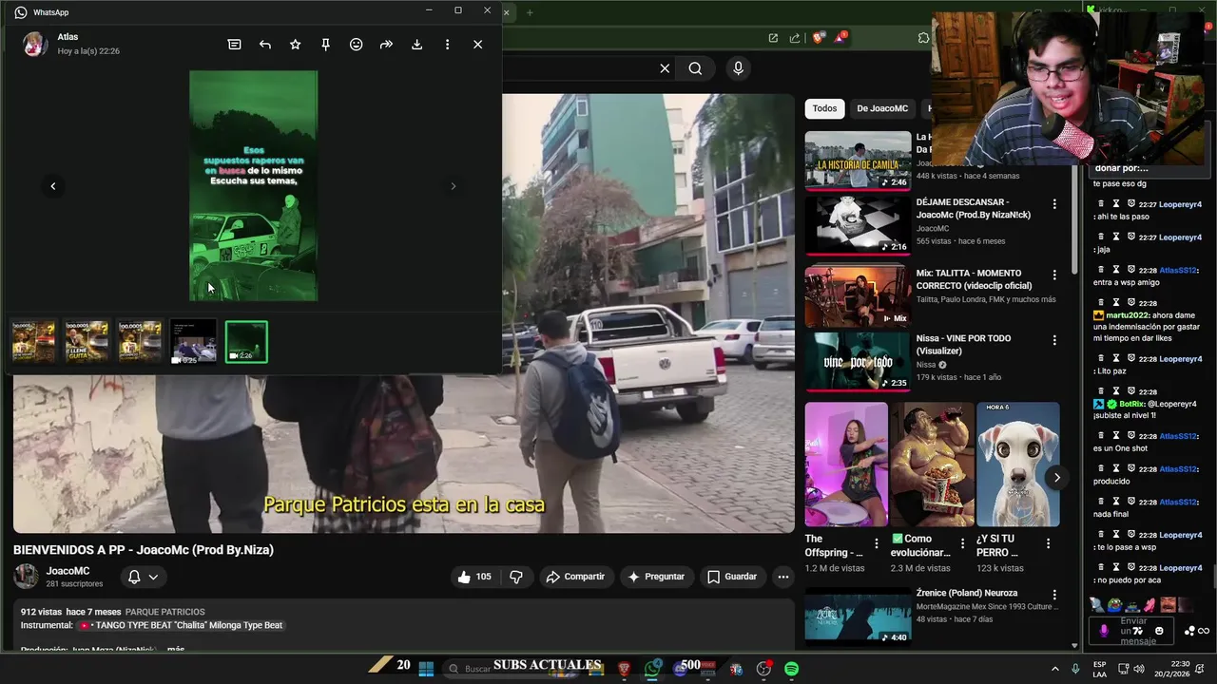Screen dimensions: 1217x684
Task: Open 'Como evolucionar' short thumbnail
Action: point(932,465)
